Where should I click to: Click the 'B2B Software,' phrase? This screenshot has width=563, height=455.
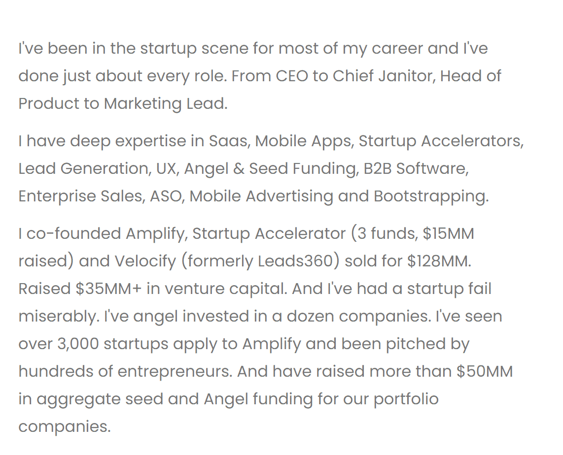pos(416,168)
